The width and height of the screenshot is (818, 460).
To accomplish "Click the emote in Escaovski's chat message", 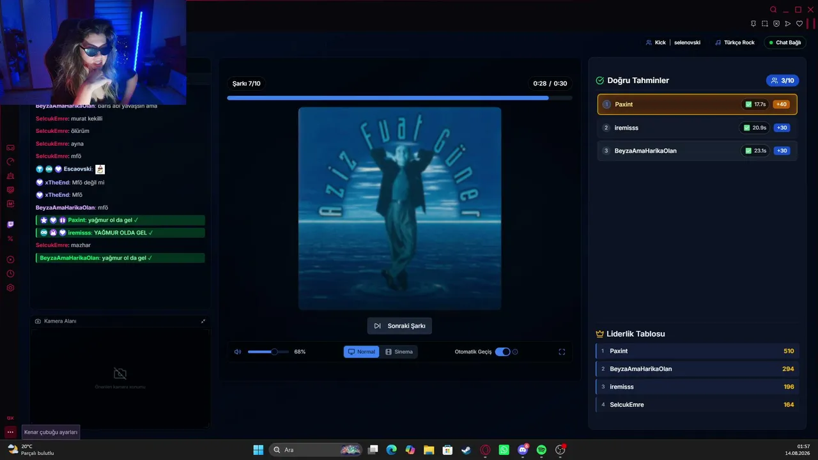I will 100,169.
